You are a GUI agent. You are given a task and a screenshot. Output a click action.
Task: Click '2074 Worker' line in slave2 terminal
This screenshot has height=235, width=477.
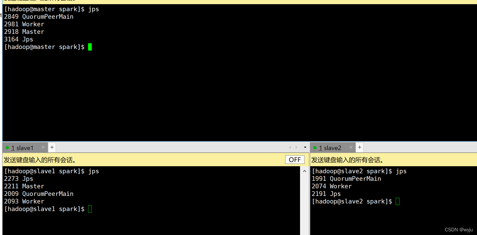pos(332,186)
